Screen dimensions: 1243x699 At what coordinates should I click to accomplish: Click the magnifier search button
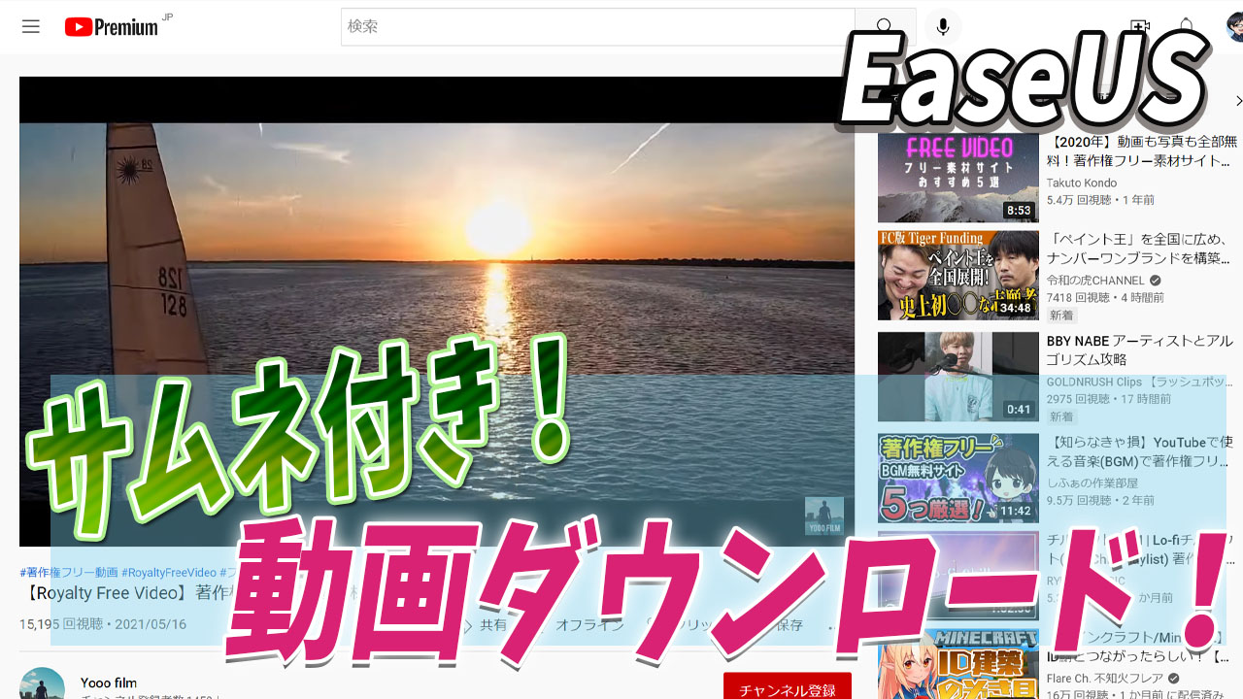click(x=884, y=26)
